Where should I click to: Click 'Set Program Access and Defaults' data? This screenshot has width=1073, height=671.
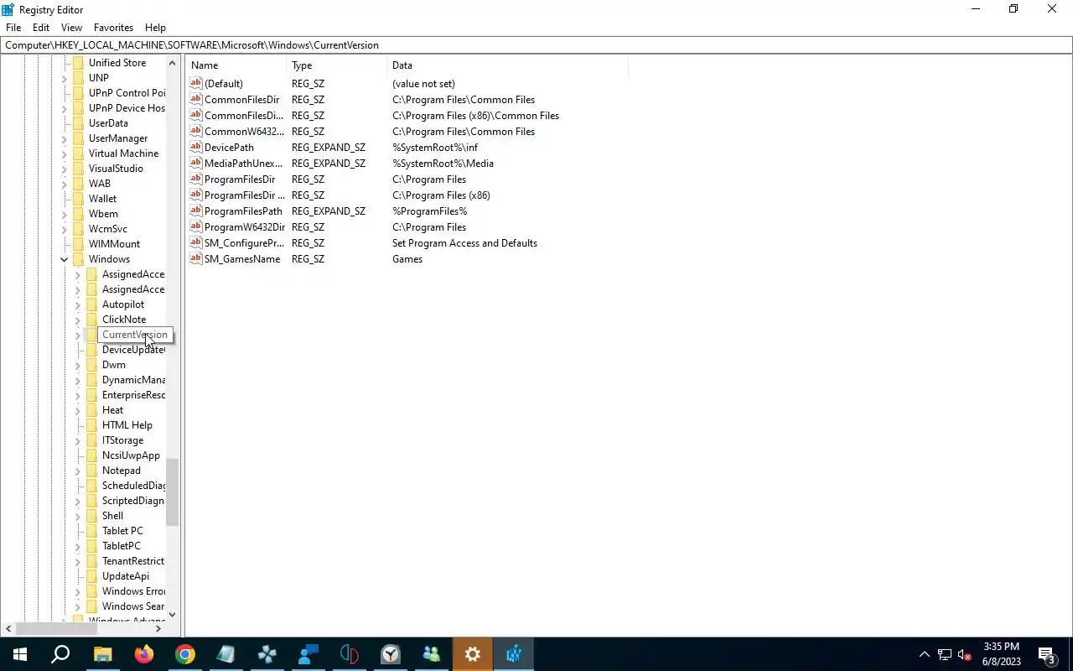pos(464,243)
